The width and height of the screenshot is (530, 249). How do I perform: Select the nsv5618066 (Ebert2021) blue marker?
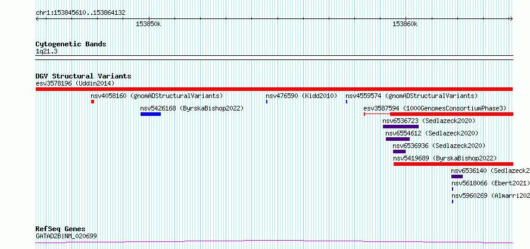click(453, 189)
